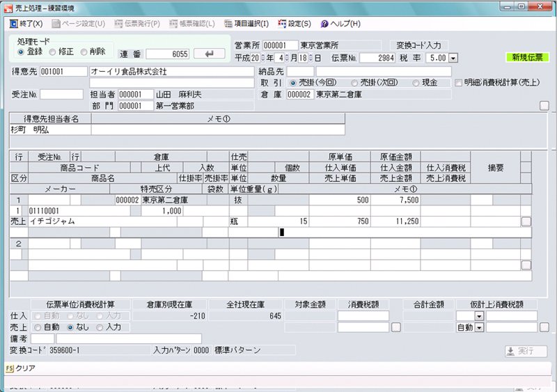Click the month stepper next to 4
The height and width of the screenshot is (392, 557).
[287, 58]
